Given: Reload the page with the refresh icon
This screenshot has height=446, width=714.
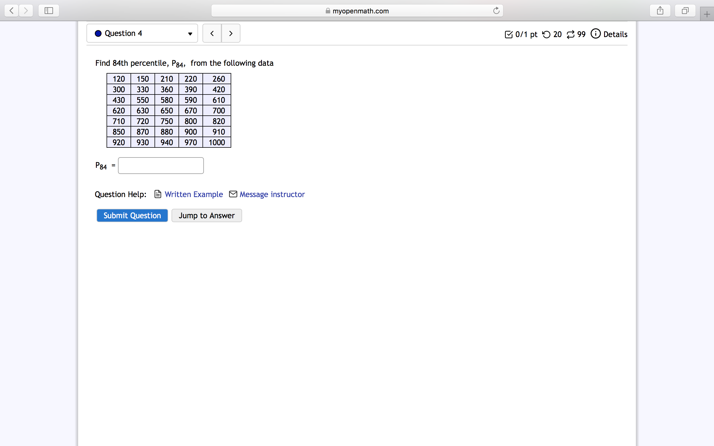Looking at the screenshot, I should [x=496, y=11].
